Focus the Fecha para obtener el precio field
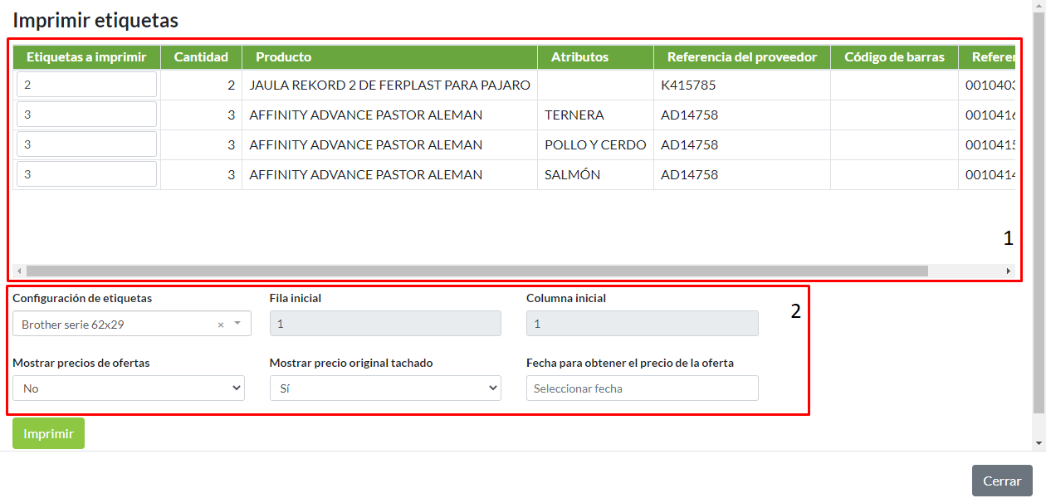 (x=642, y=388)
